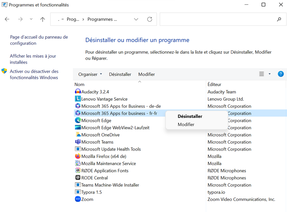
Task: Open help with the question mark icon
Action: click(x=281, y=74)
